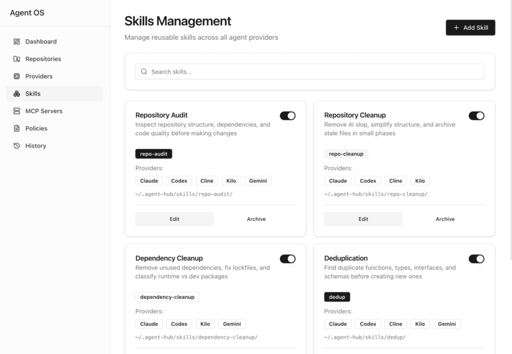Image resolution: width=512 pixels, height=354 pixels.
Task: Select Skills in the sidebar
Action: point(55,93)
